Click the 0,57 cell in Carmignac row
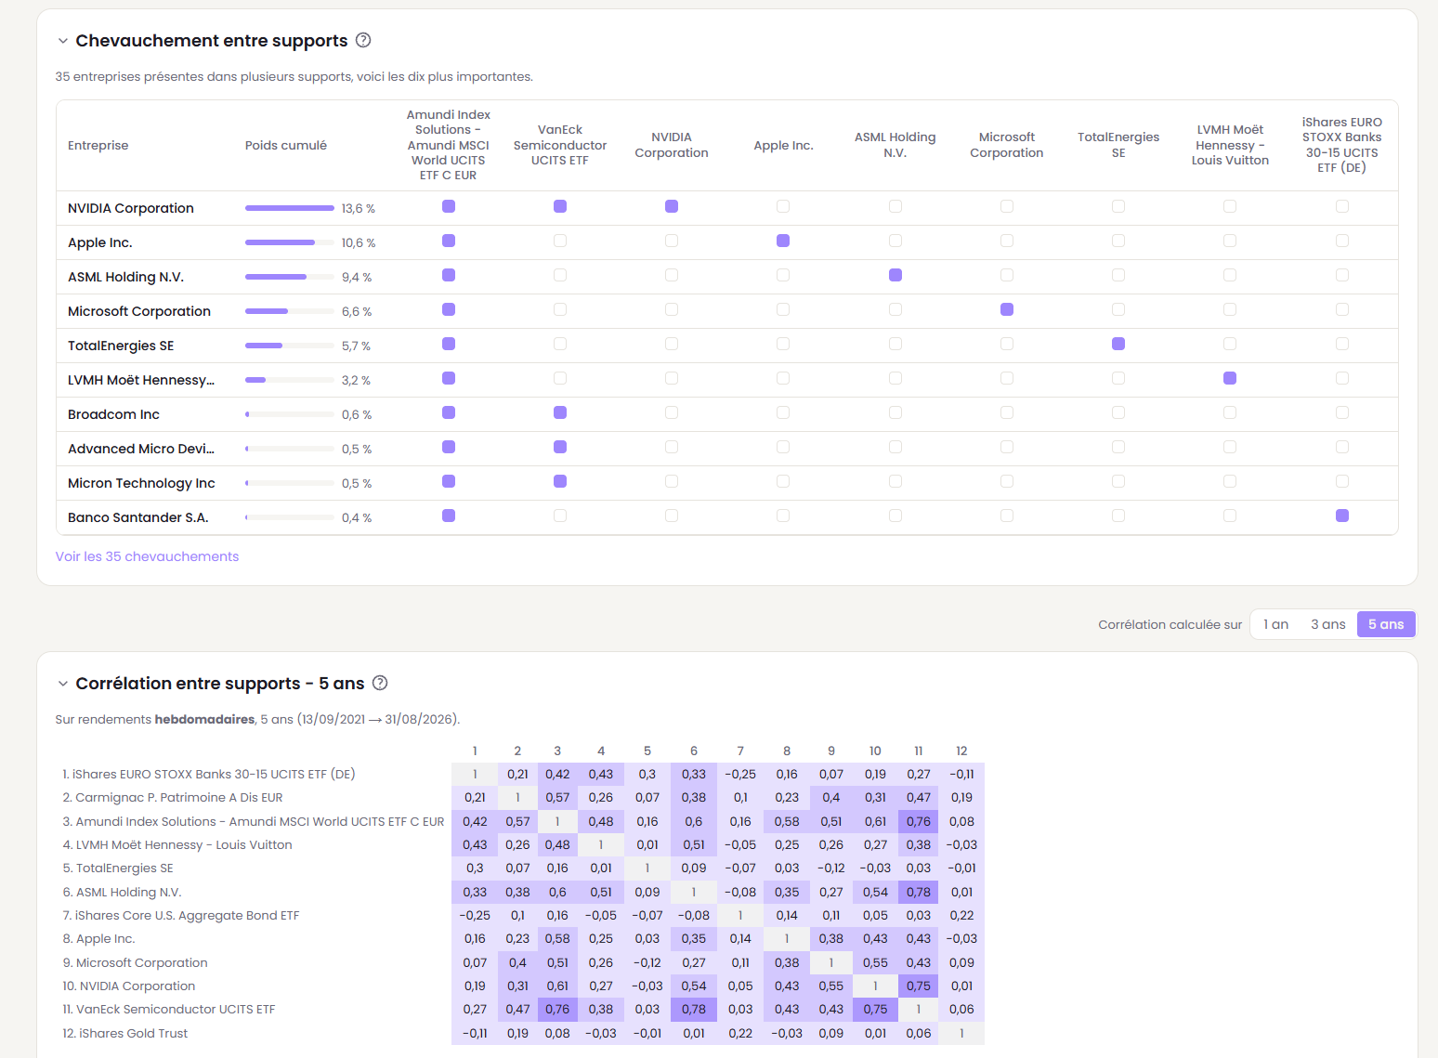 (x=557, y=797)
